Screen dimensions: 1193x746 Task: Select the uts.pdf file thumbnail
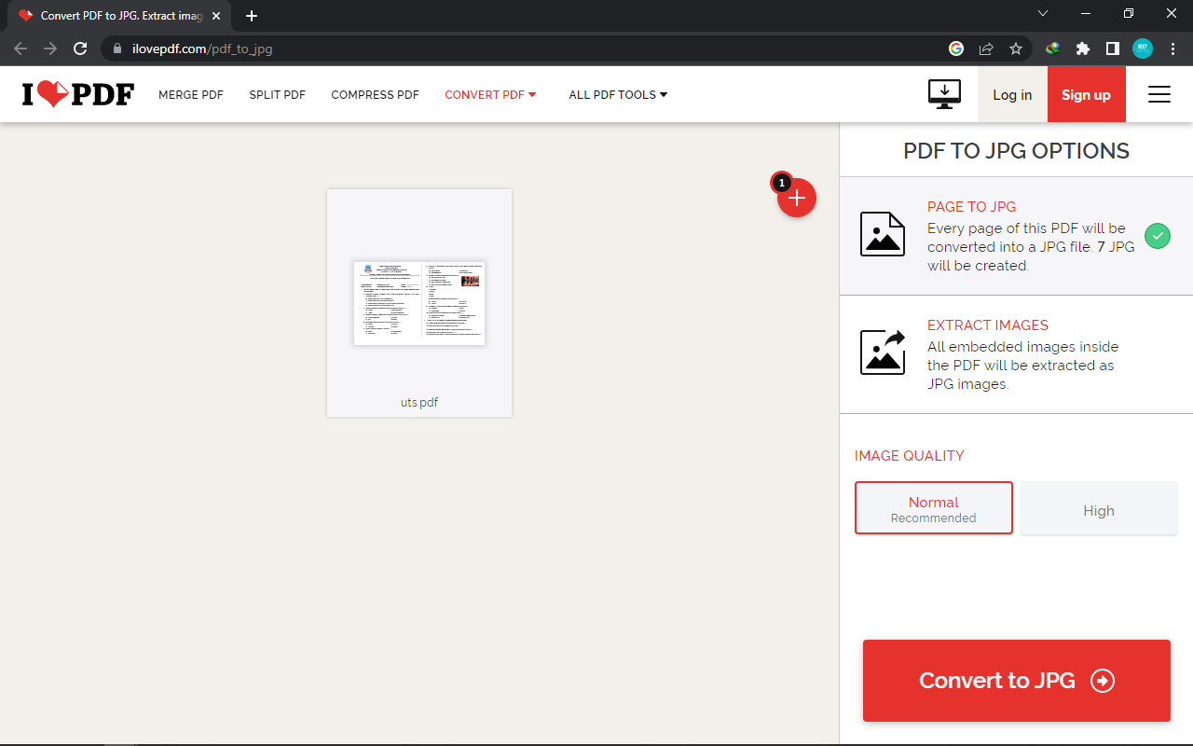point(419,303)
